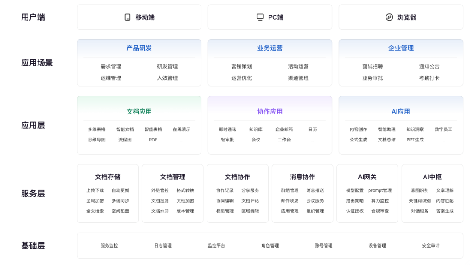
Task: Select 考勤打卡 under 企业管理
Action: pyautogui.click(x=429, y=78)
